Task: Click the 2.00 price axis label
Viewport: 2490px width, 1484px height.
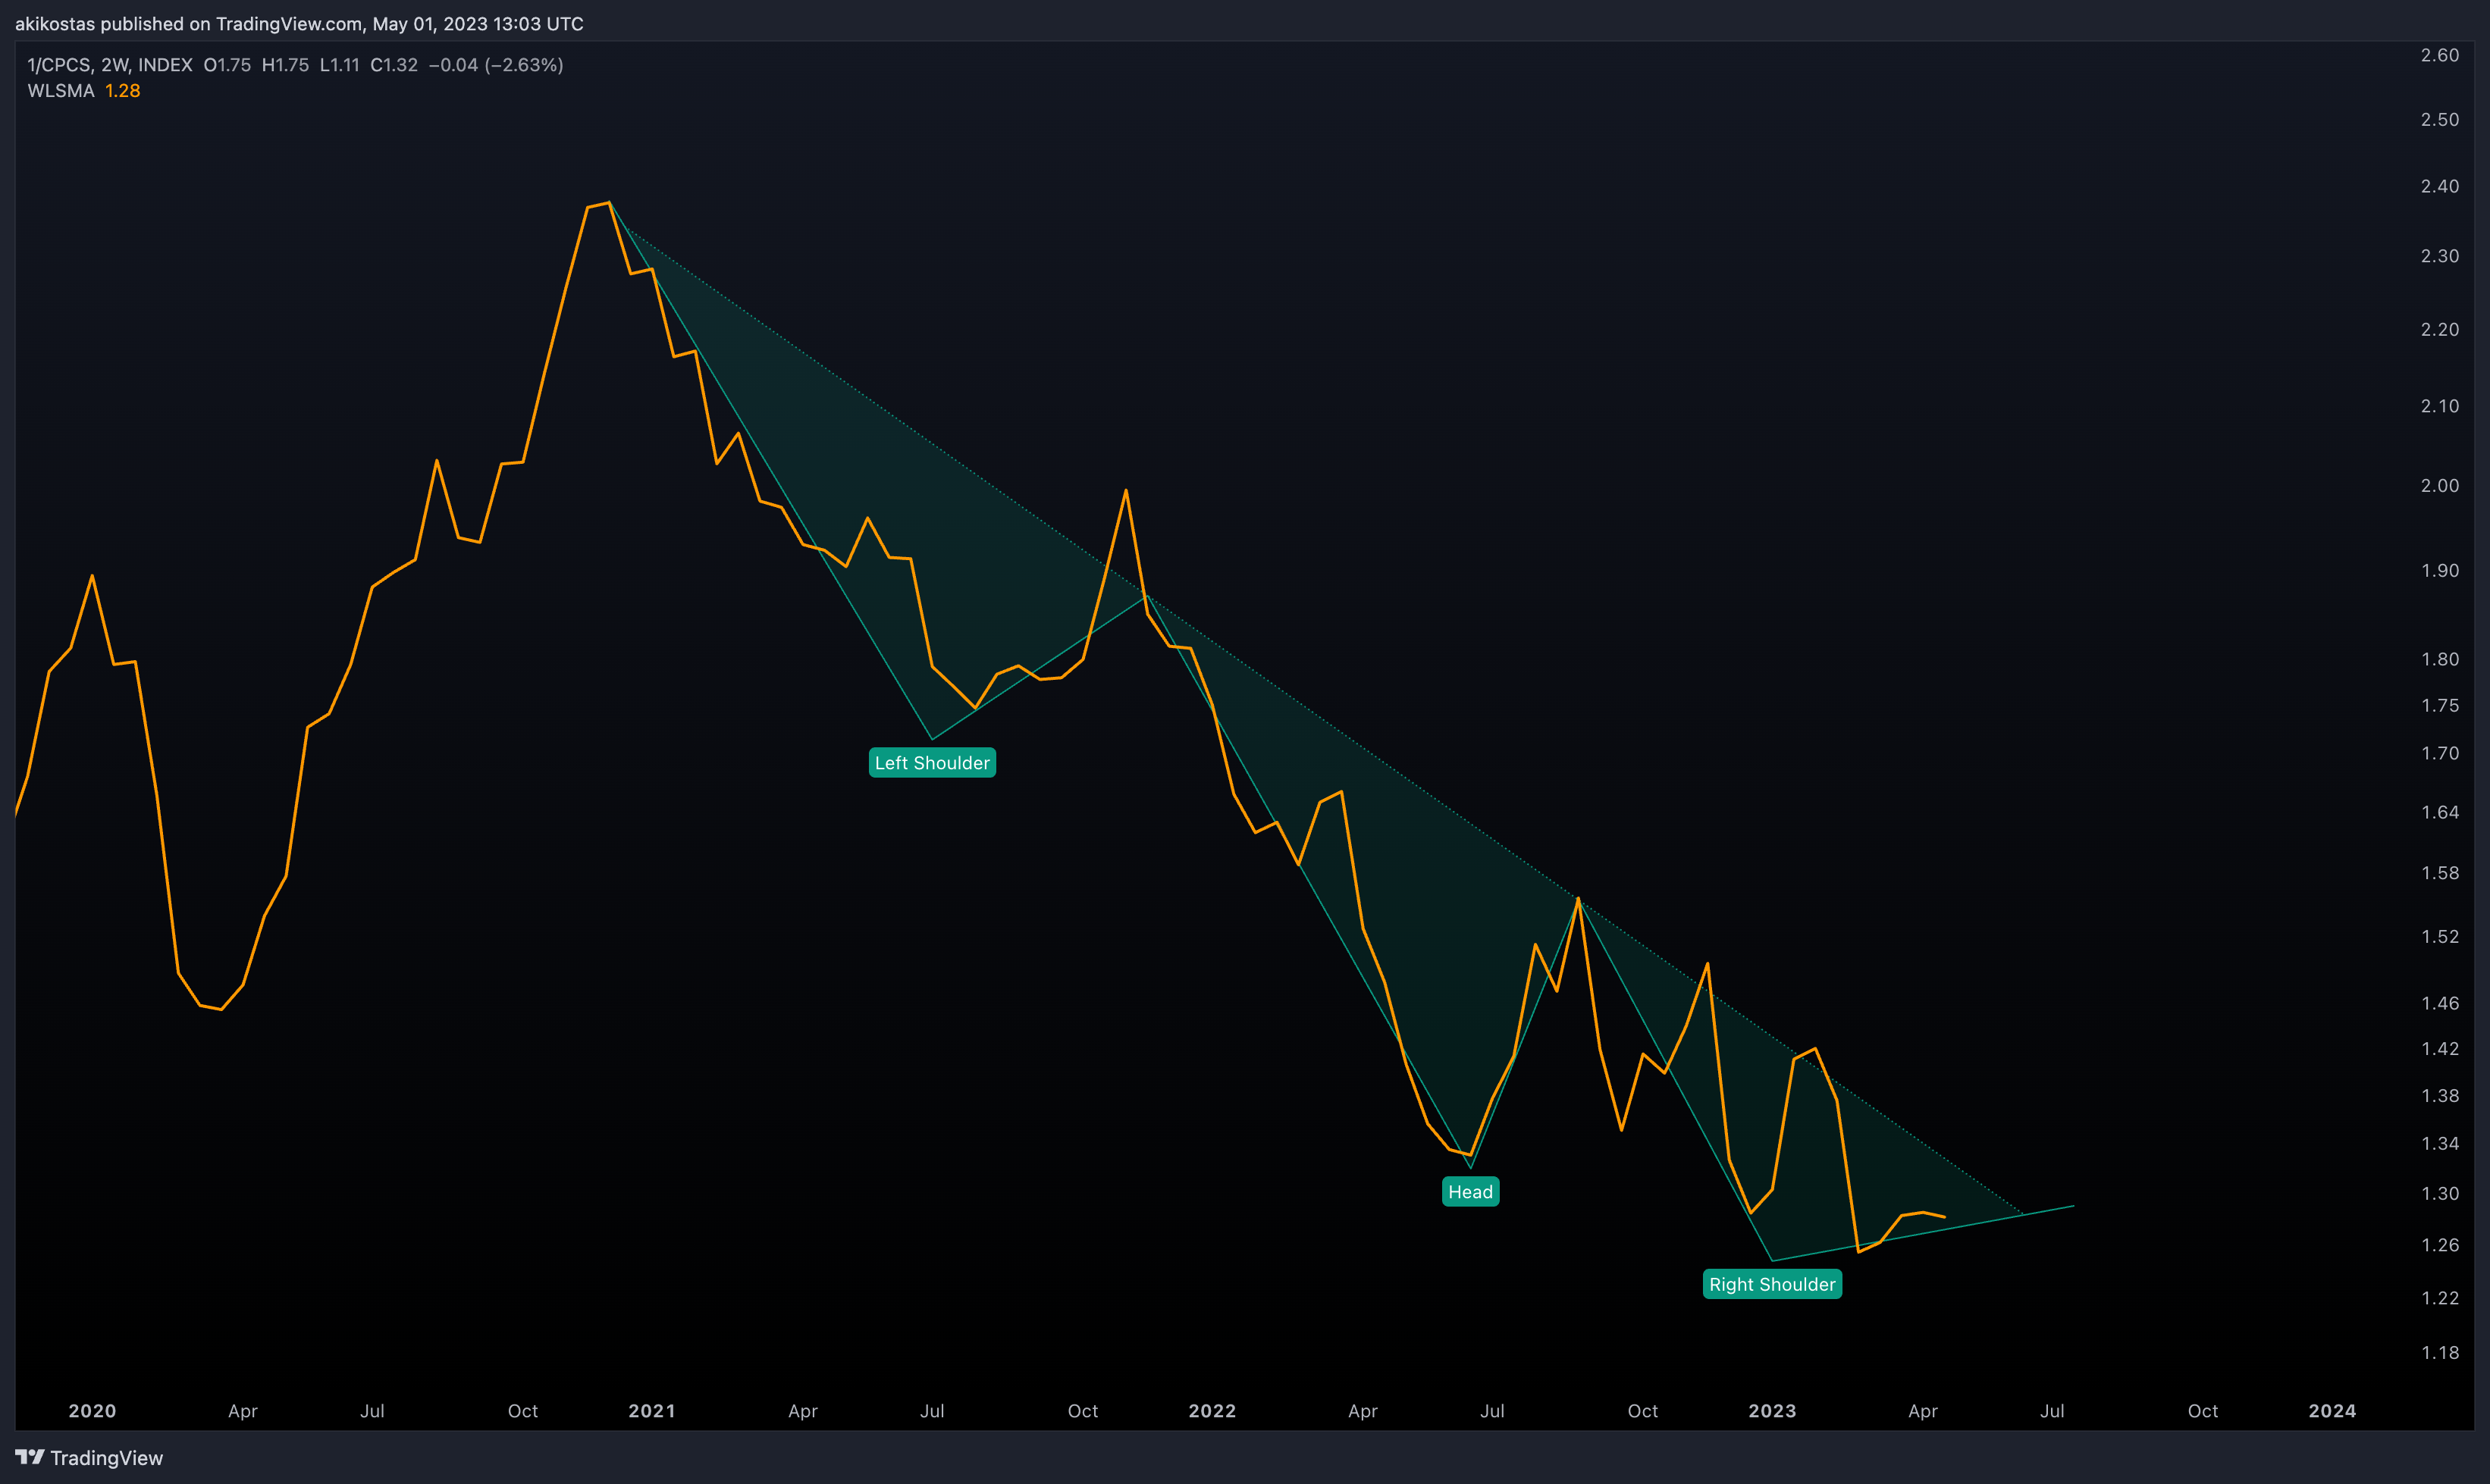Action: pyautogui.click(x=2440, y=485)
